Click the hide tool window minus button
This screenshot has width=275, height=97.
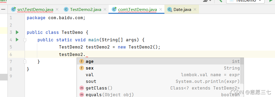3,9
